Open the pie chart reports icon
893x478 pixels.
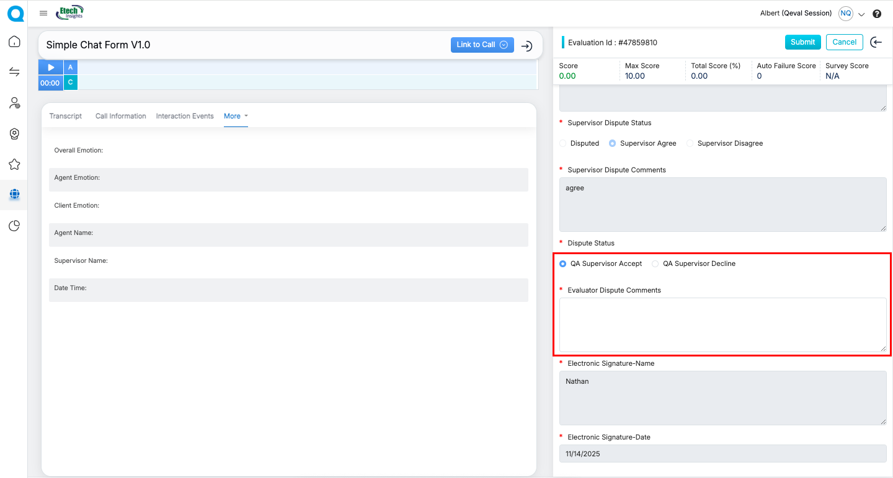(14, 226)
